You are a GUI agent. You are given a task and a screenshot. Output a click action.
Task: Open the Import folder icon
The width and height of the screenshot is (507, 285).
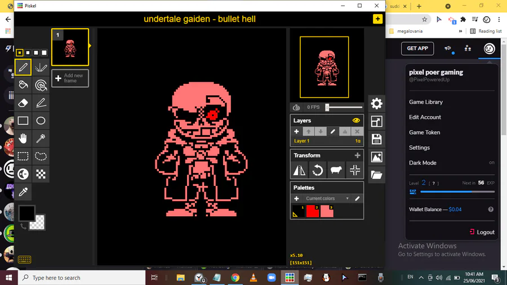pyautogui.click(x=376, y=175)
